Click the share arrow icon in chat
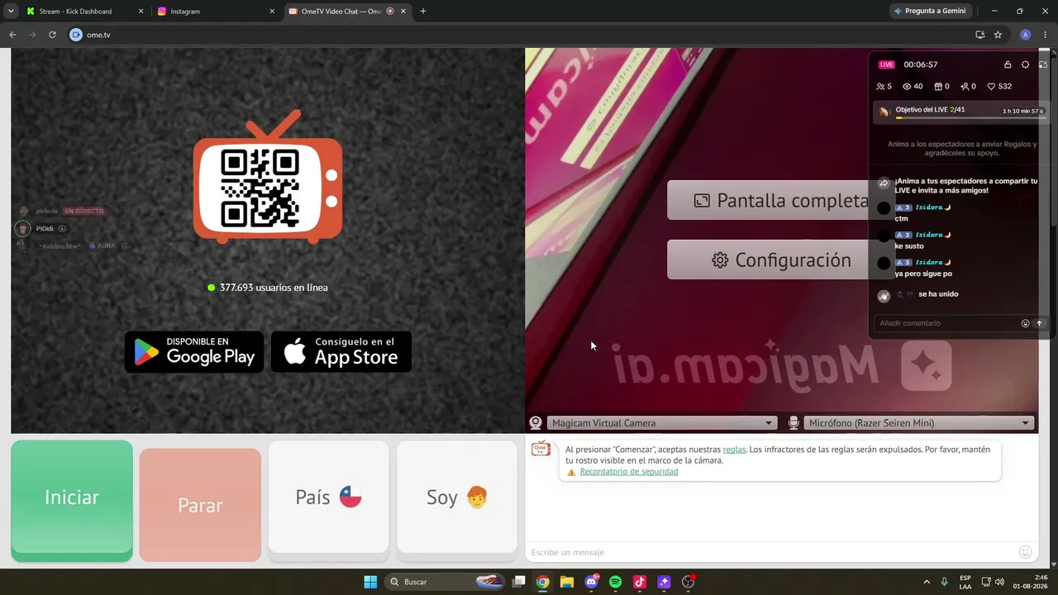The width and height of the screenshot is (1058, 595). (884, 183)
